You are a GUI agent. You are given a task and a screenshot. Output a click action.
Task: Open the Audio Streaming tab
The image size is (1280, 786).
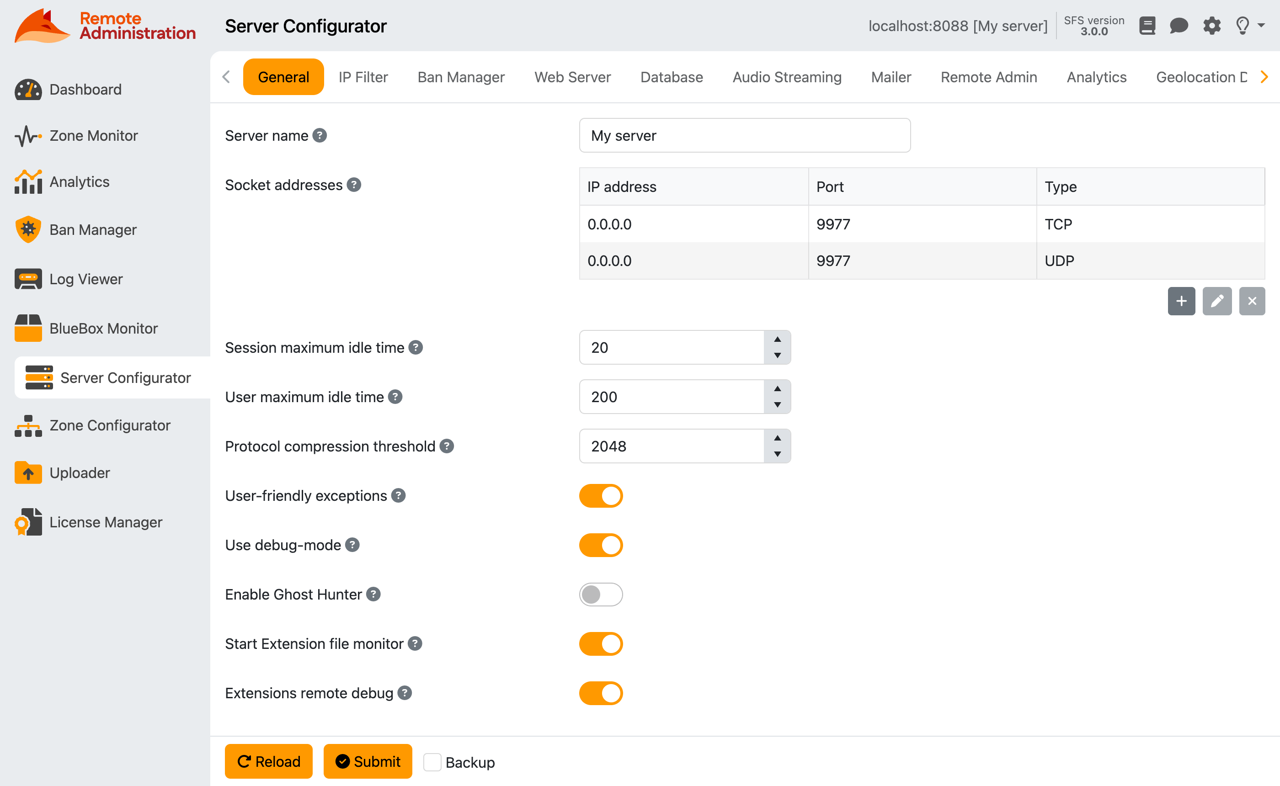787,77
